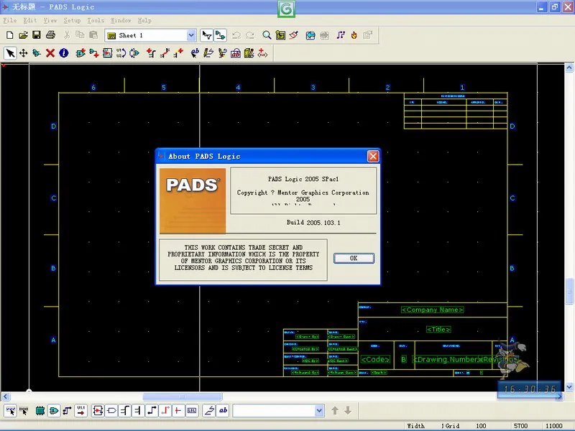575x431 pixels.
Task: Click the Swap Pin rotating arrows icon
Action: click(x=134, y=53)
